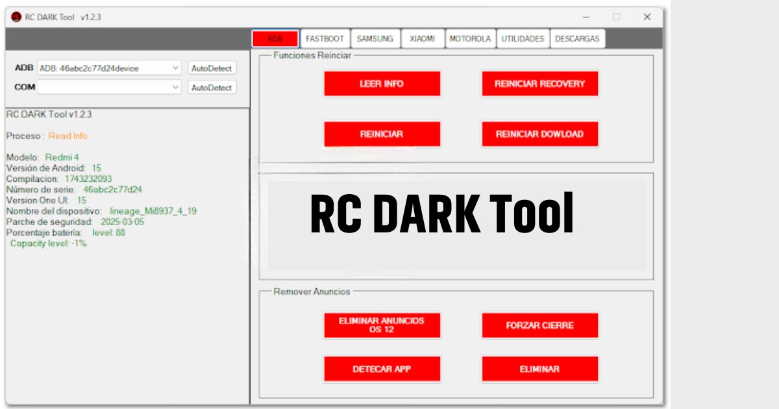
Task: Open the DESCARGAS tab
Action: point(577,39)
